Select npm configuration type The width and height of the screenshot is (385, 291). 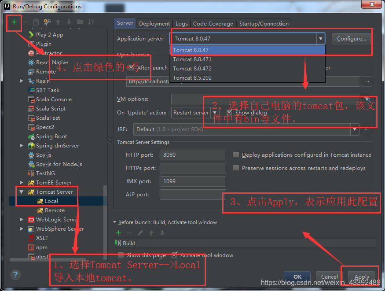(x=41, y=247)
